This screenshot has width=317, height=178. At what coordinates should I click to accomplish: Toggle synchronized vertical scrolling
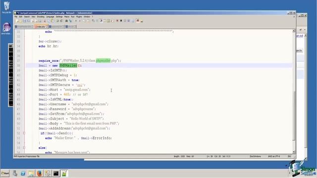(84, 21)
